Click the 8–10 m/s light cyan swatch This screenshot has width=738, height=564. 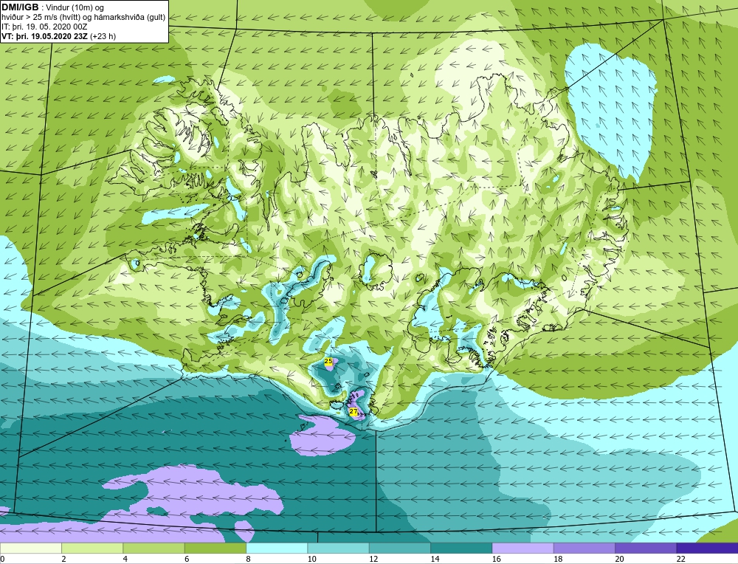click(x=277, y=548)
